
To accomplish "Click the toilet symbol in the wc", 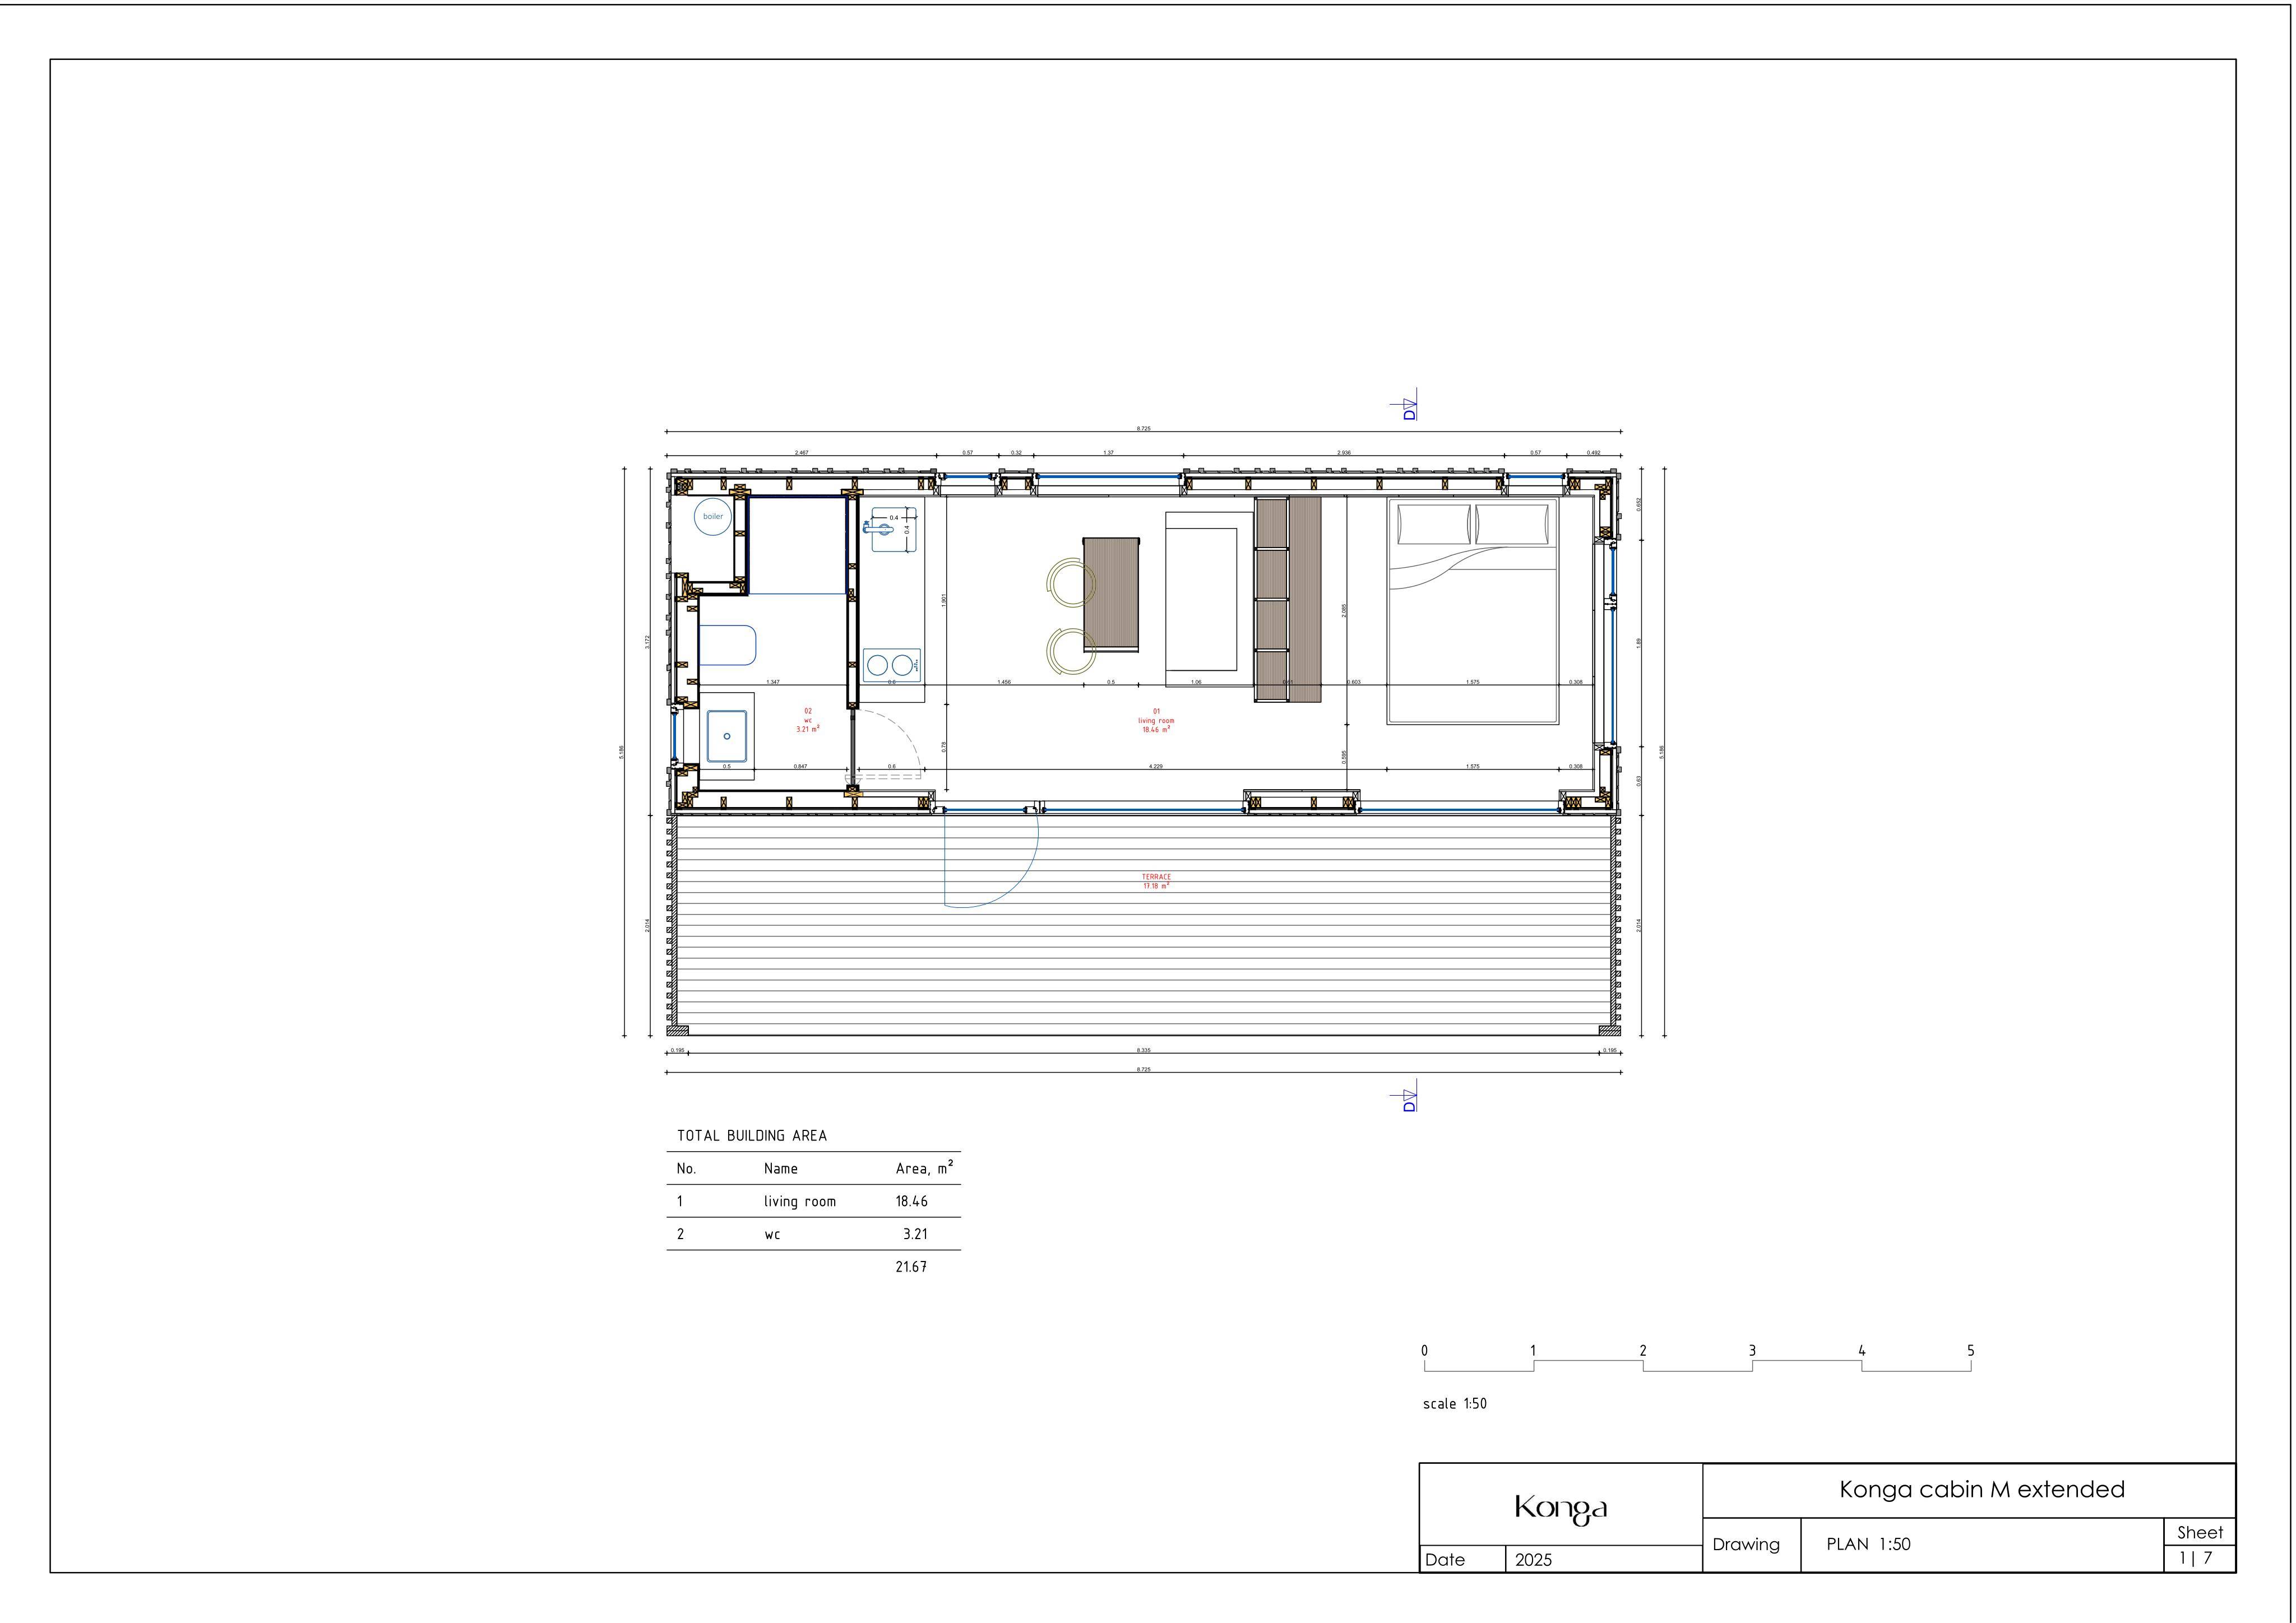I will pos(727,645).
